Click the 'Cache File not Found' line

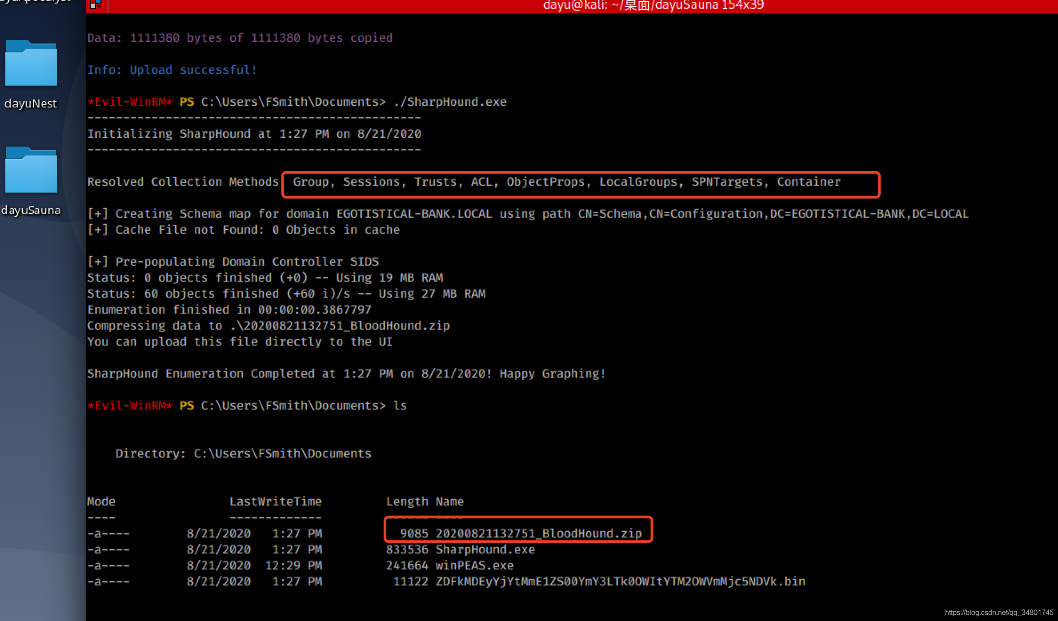(244, 230)
